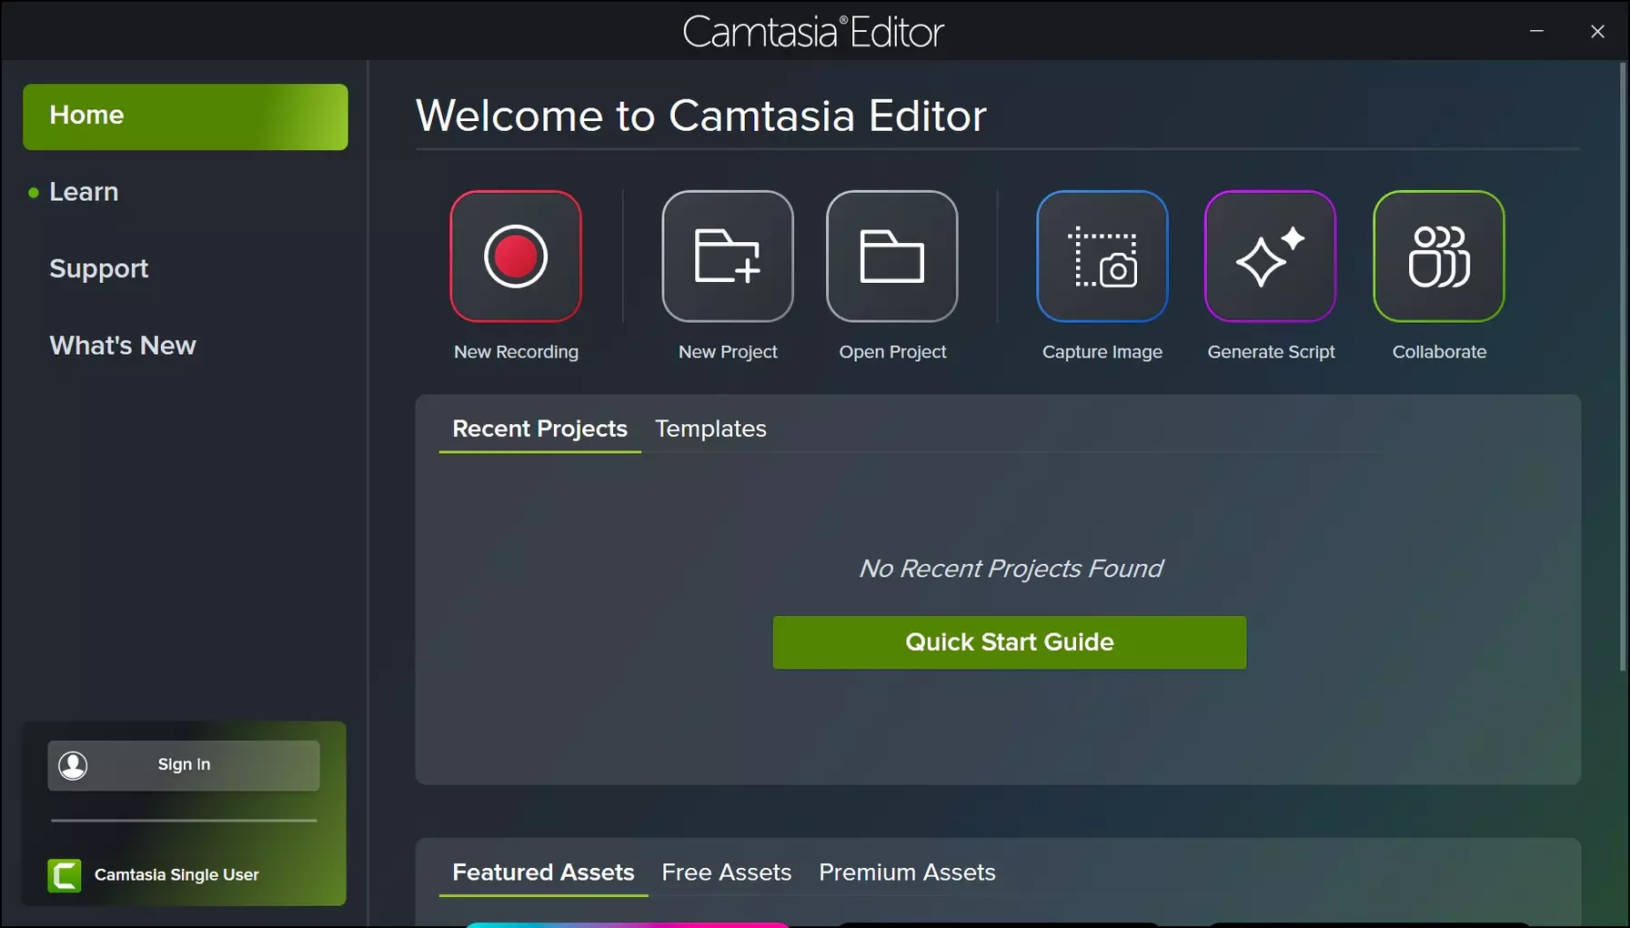
Task: Open the Free Assets tab
Action: tap(727, 873)
